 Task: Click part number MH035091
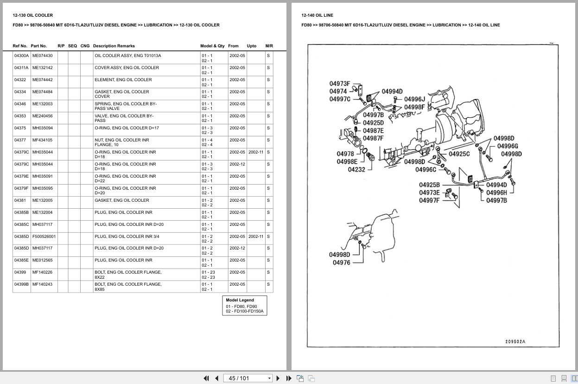click(42, 176)
